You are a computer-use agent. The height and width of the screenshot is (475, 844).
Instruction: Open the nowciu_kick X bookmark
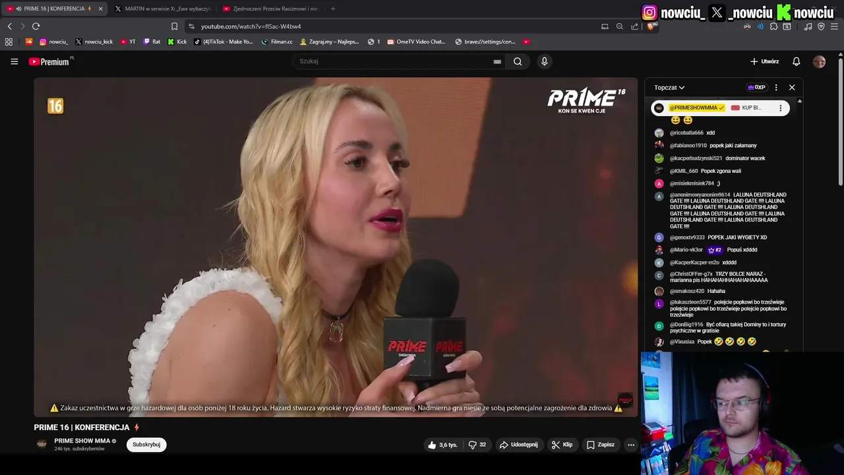[94, 42]
